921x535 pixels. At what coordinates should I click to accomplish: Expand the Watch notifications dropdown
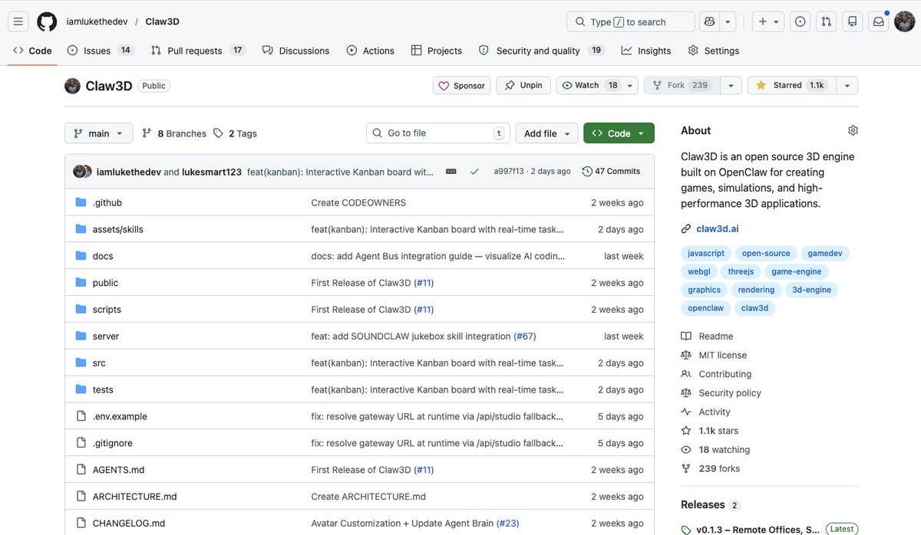click(x=631, y=86)
